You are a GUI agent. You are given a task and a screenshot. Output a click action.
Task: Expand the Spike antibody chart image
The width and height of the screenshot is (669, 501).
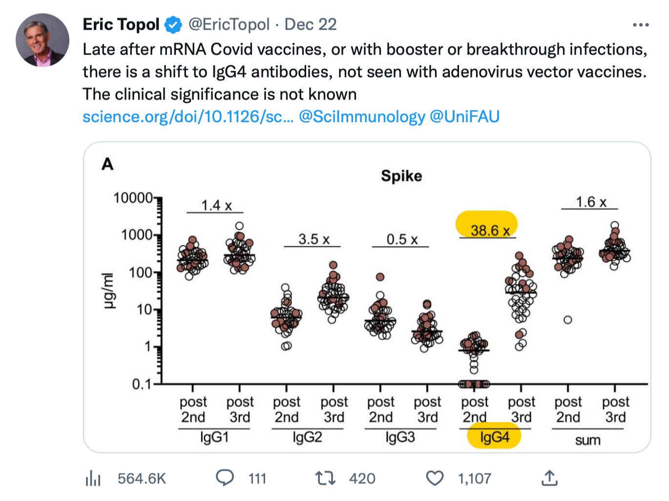point(367,297)
